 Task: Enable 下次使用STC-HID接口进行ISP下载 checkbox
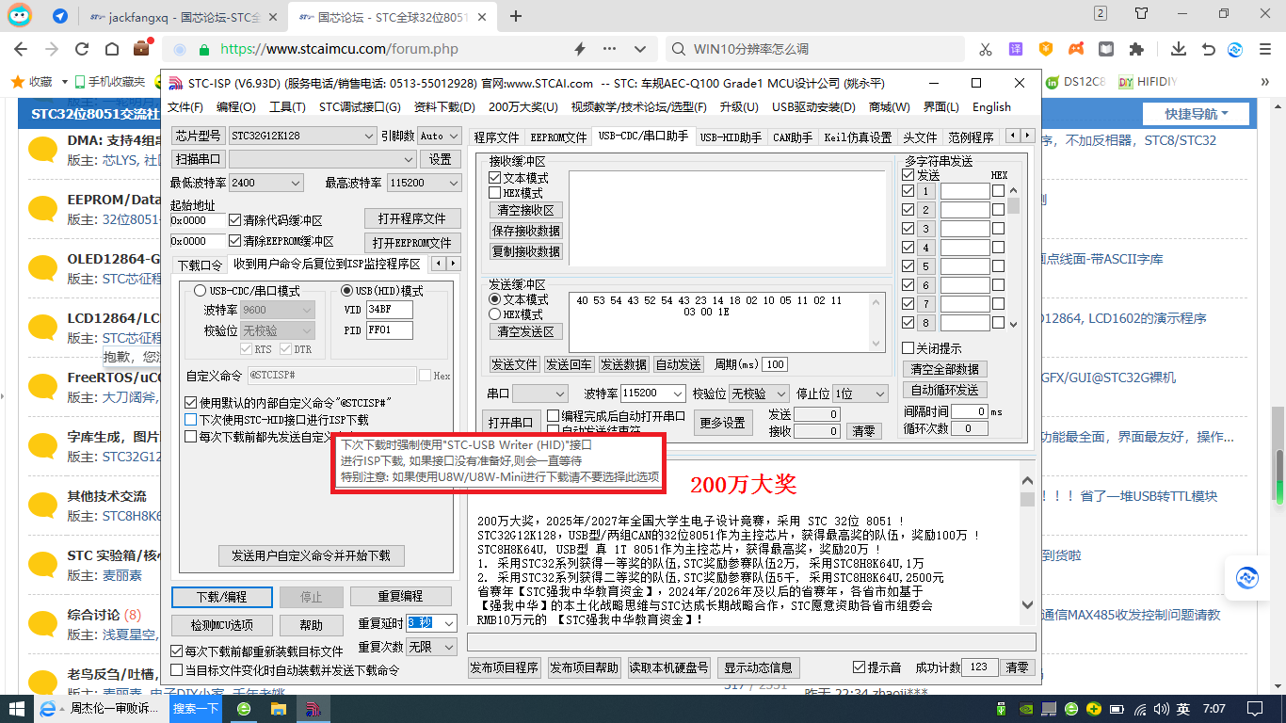click(x=191, y=420)
